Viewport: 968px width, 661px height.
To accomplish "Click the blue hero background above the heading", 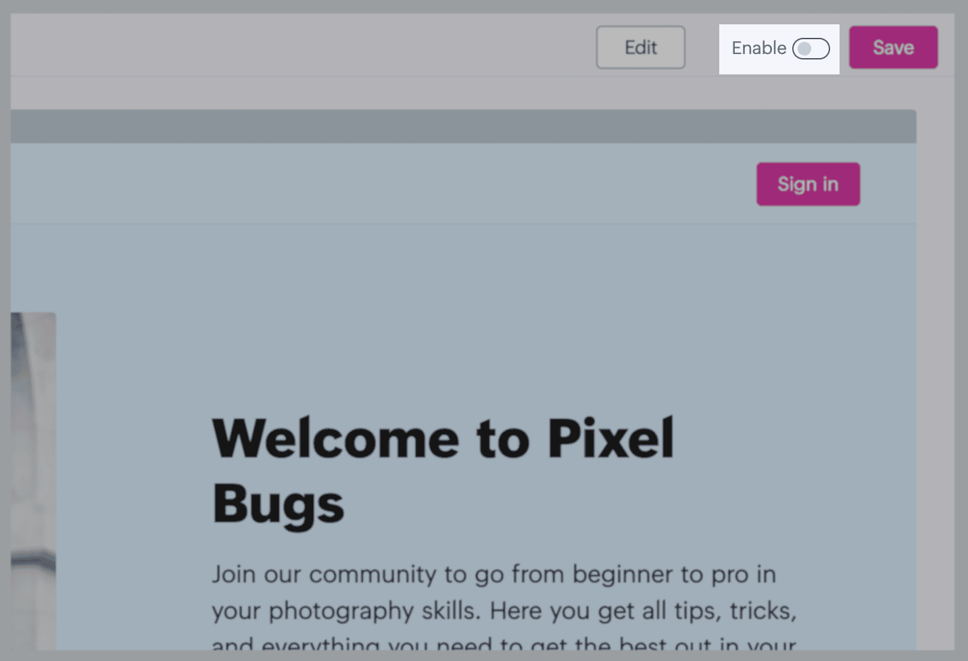I will coord(473,304).
